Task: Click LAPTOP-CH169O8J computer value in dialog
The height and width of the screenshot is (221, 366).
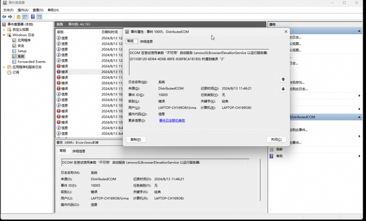Action: click(x=236, y=108)
